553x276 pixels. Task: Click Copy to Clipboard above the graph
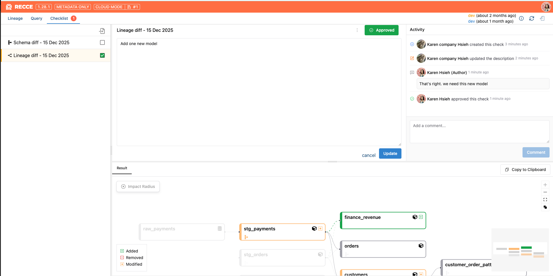pyautogui.click(x=525, y=169)
